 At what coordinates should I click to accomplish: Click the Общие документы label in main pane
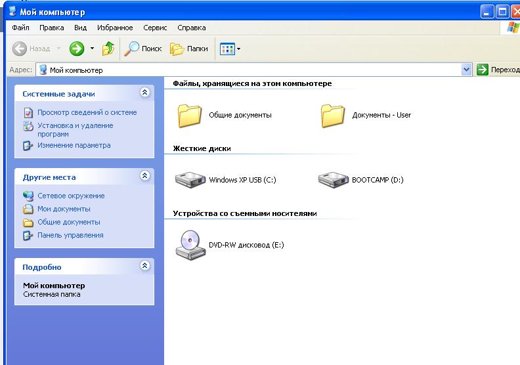pos(240,115)
